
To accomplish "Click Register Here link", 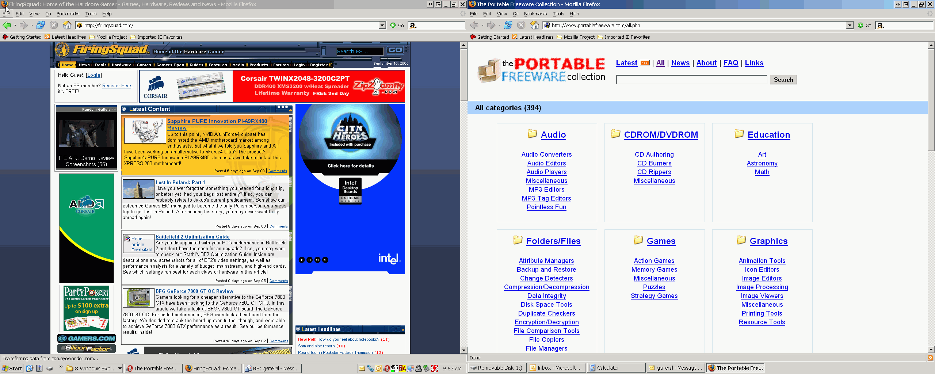I will click(x=117, y=85).
